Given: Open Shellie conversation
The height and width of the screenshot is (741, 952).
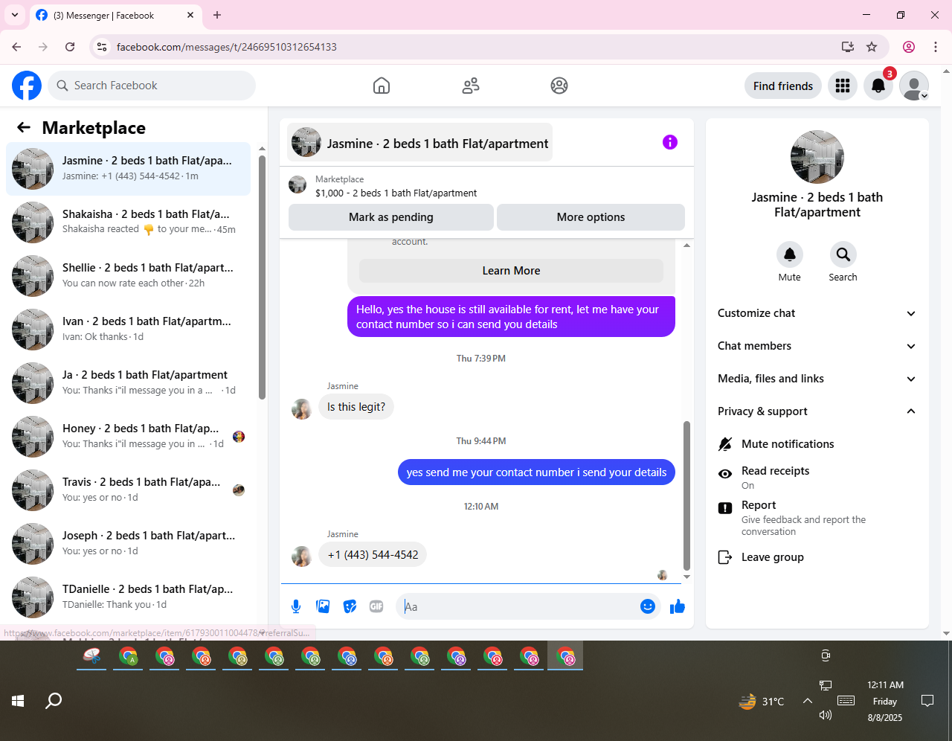Looking at the screenshot, I should [x=129, y=276].
